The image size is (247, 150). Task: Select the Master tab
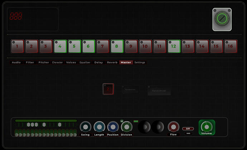coord(126,62)
